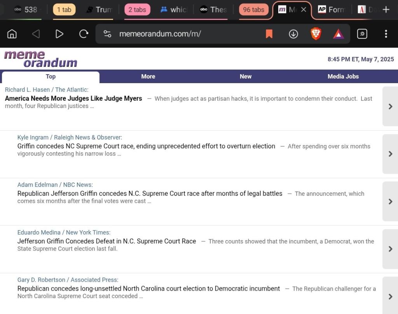
Task: Open the three-dot browser menu
Action: tap(386, 34)
